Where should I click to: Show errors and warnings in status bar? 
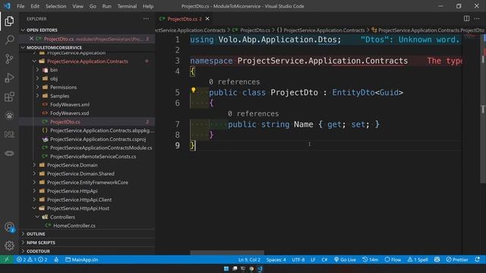point(32,259)
